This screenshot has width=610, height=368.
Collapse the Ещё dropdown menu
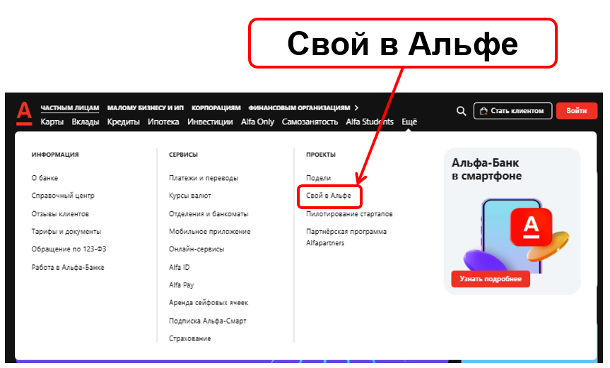click(x=409, y=122)
